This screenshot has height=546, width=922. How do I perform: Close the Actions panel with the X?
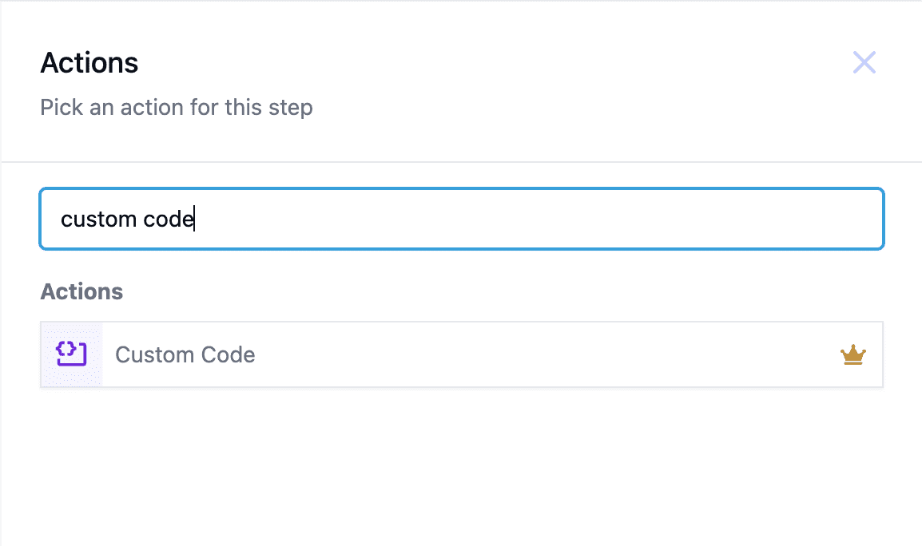point(864,62)
